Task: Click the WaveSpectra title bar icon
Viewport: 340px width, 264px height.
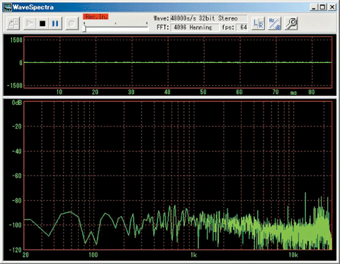Action: click(x=7, y=7)
